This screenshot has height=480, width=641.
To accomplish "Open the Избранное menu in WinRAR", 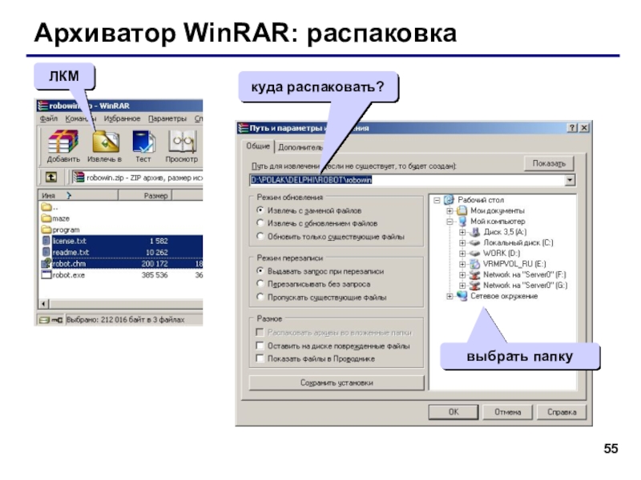I will point(122,118).
